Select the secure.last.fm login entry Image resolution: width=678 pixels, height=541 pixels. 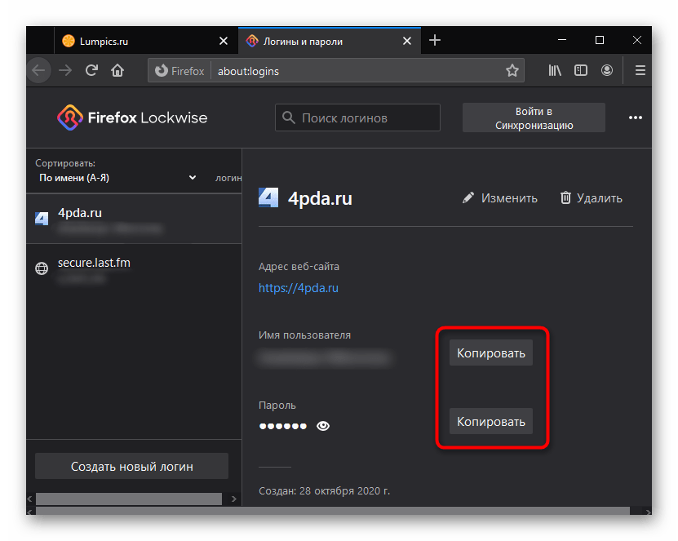click(134, 269)
